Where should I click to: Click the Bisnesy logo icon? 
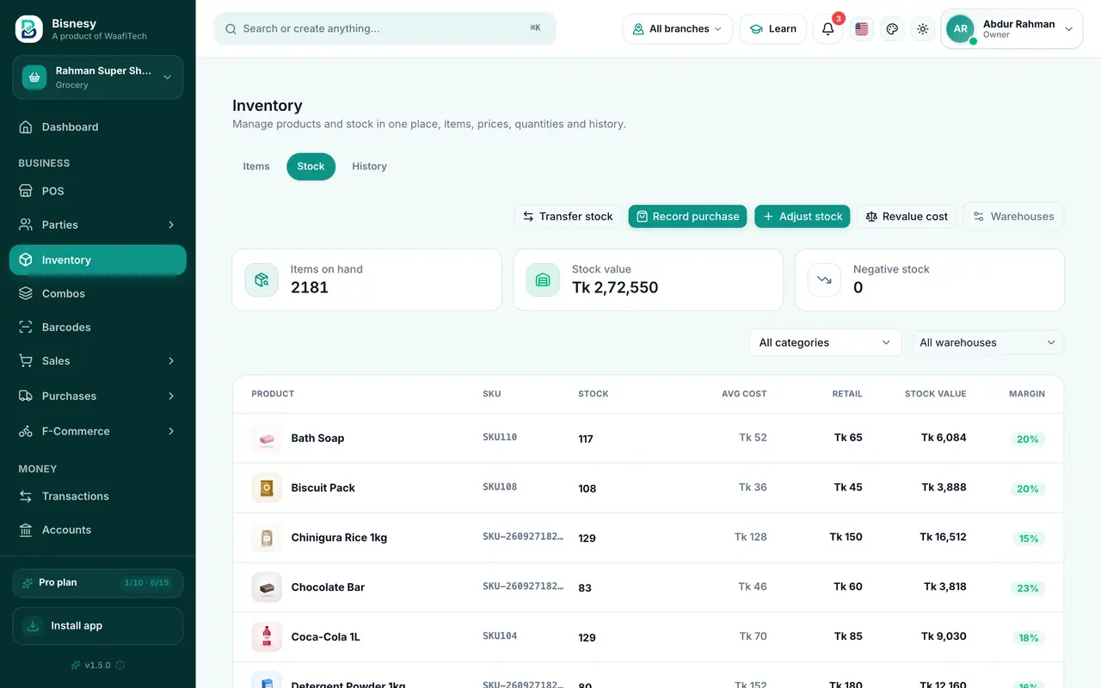click(28, 28)
